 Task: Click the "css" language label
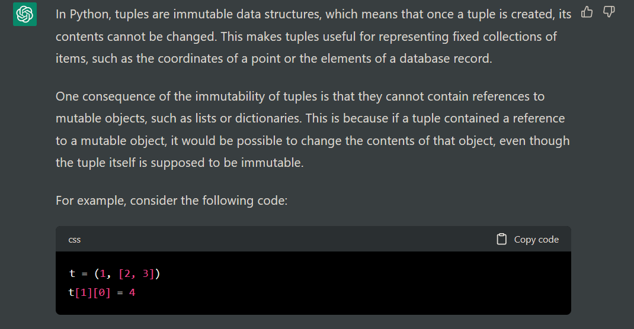(75, 240)
